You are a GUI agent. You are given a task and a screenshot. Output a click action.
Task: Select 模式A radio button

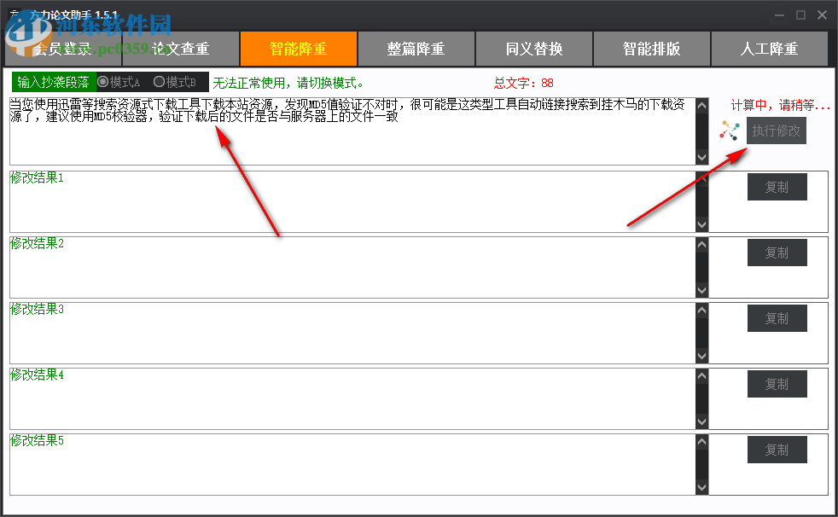(104, 82)
